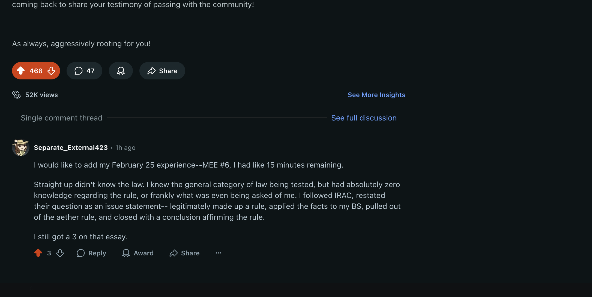Downvote the comment by Separate_External423

[x=60, y=253]
